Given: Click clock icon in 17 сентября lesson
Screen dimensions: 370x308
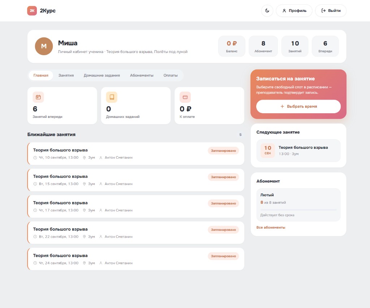Looking at the screenshot, I should [35, 210].
